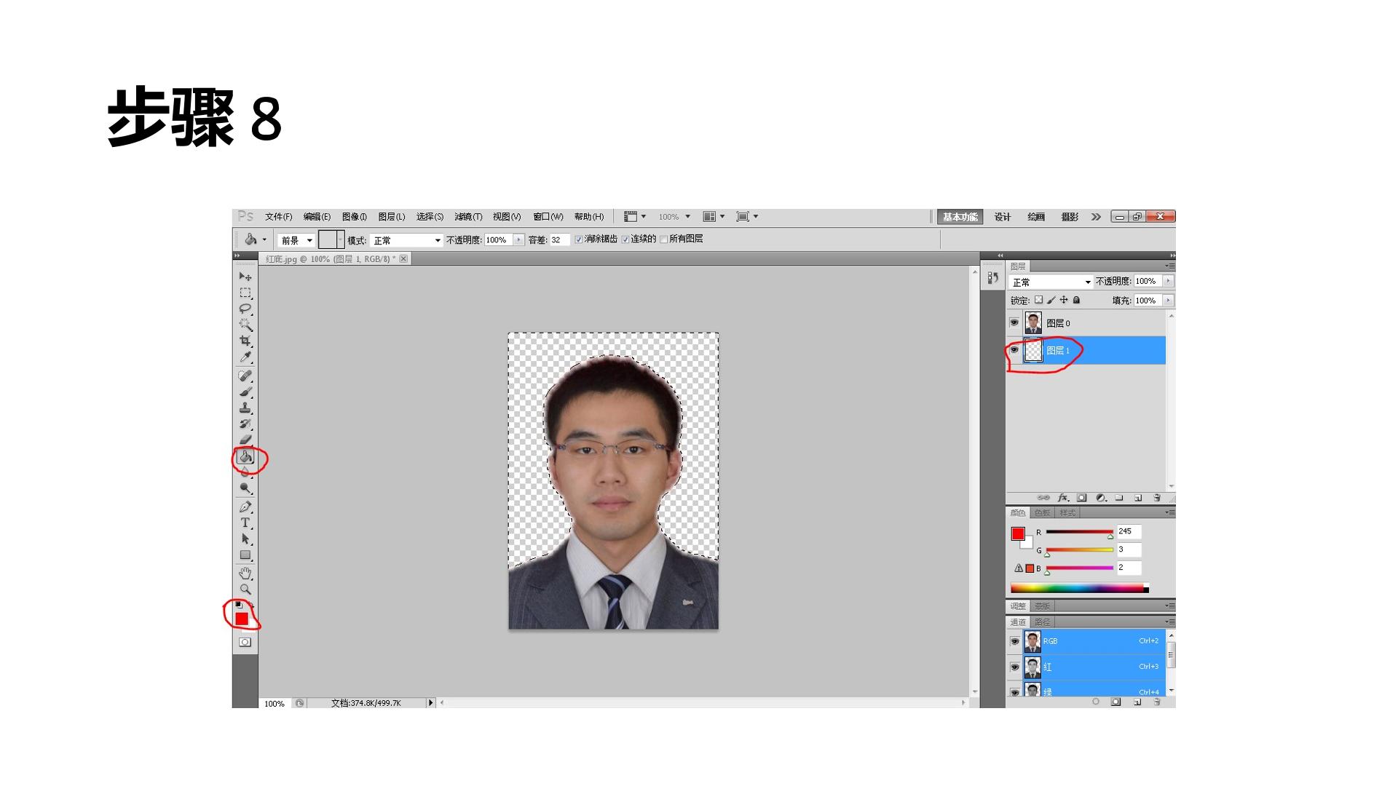
Task: Select the Eyedropper tool
Action: [x=245, y=357]
